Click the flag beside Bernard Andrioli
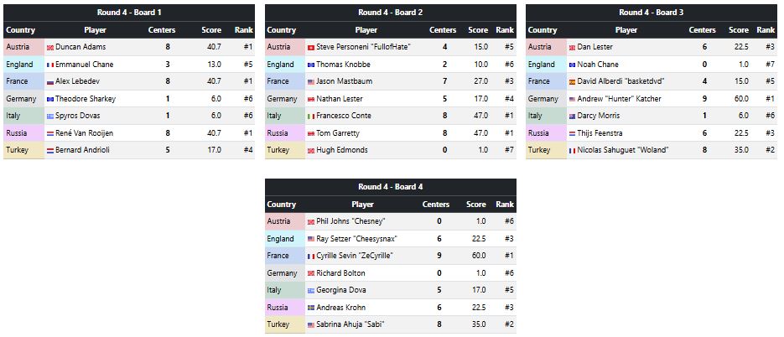Image resolution: width=784 pixels, height=337 pixels. click(x=50, y=150)
